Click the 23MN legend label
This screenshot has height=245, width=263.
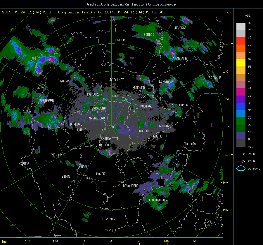[x=251, y=161]
